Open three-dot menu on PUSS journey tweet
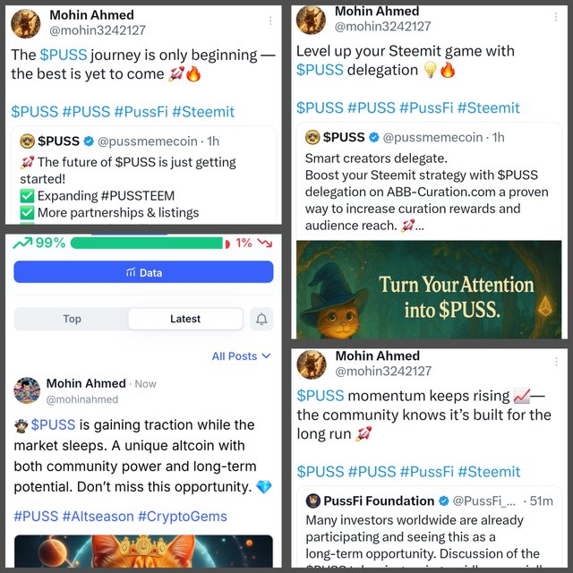Image resolution: width=573 pixels, height=573 pixels. pyautogui.click(x=270, y=21)
